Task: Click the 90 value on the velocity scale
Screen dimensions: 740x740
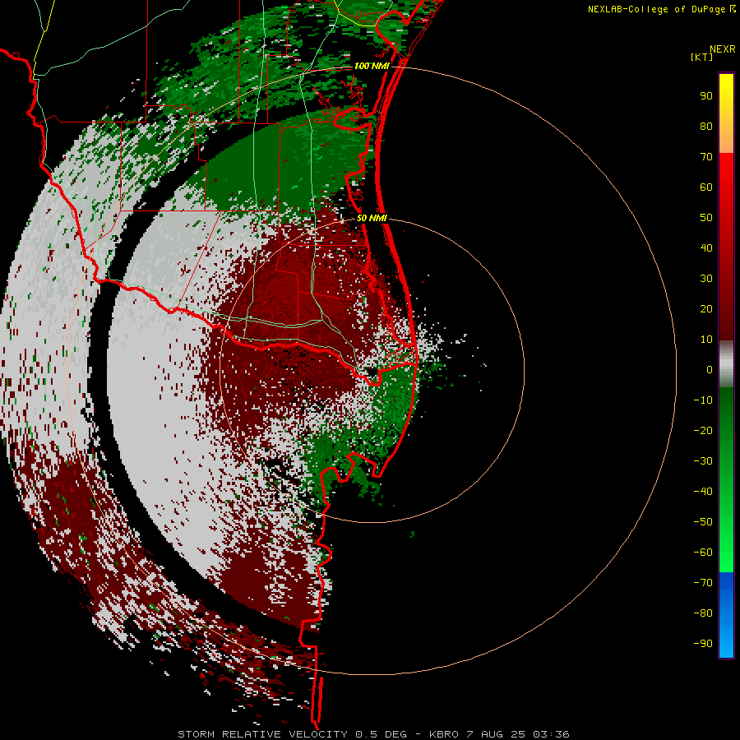Action: pyautogui.click(x=706, y=96)
